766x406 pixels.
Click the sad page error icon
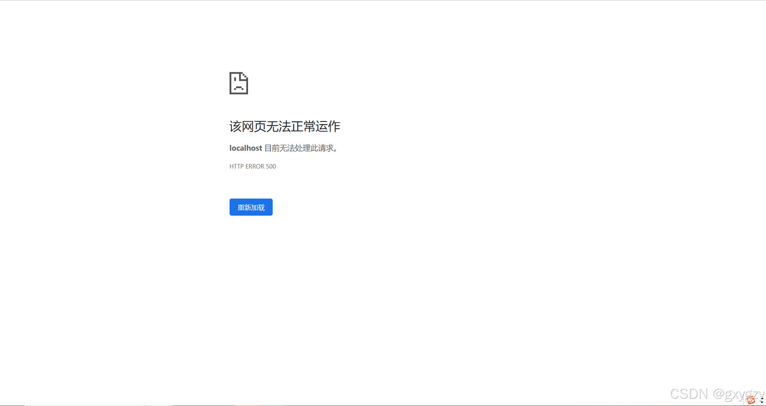(x=238, y=83)
